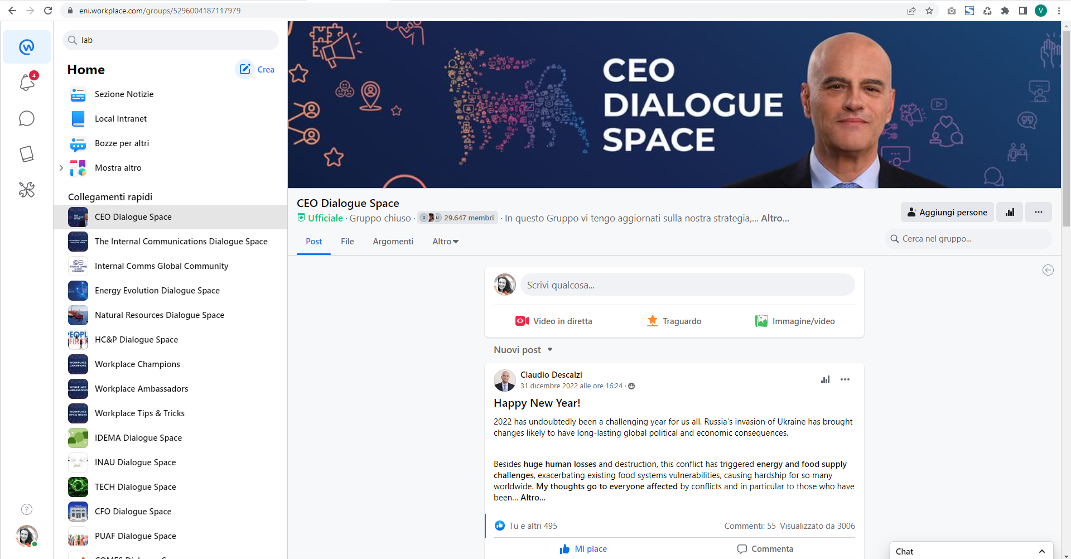Image resolution: width=1071 pixels, height=559 pixels.
Task: Switch to the Argomenti tab
Action: coord(393,242)
